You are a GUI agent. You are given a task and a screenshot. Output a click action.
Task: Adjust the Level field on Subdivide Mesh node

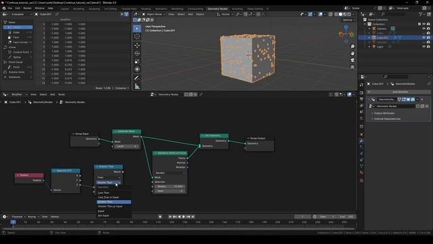tap(127, 146)
